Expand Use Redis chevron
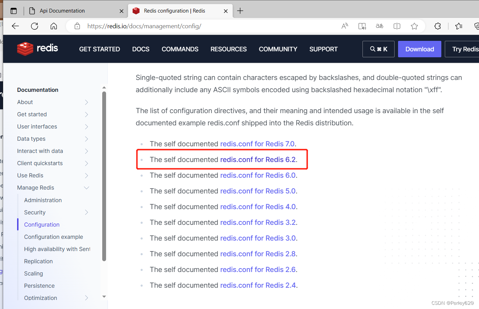The width and height of the screenshot is (479, 309). 87,176
